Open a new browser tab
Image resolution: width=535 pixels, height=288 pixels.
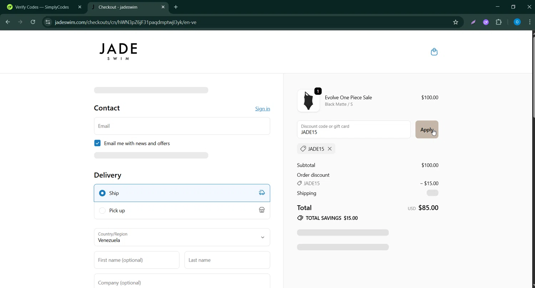176,7
